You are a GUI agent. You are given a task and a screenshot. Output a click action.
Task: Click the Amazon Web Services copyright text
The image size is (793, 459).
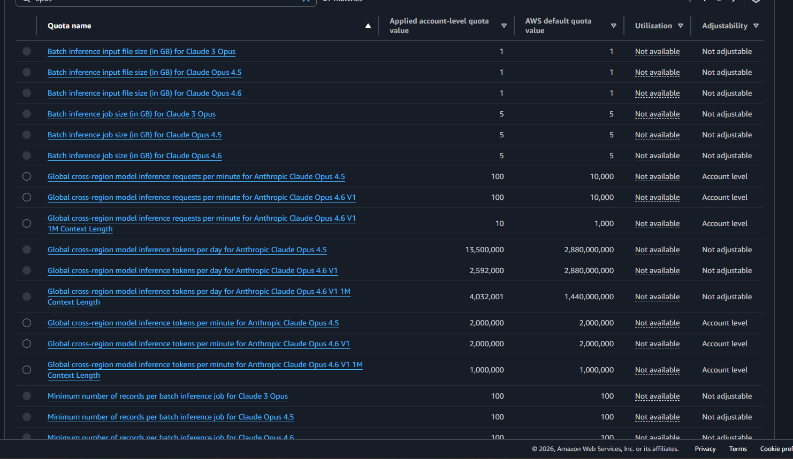point(605,449)
